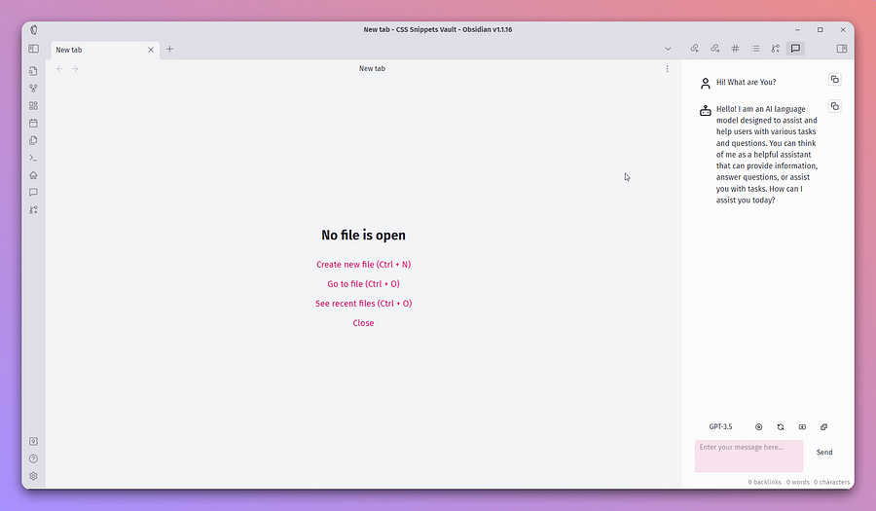
Task: Click '0 characters' in status bar
Action: [x=831, y=482]
